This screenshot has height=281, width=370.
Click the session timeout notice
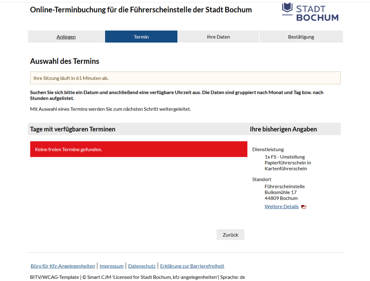click(185, 78)
